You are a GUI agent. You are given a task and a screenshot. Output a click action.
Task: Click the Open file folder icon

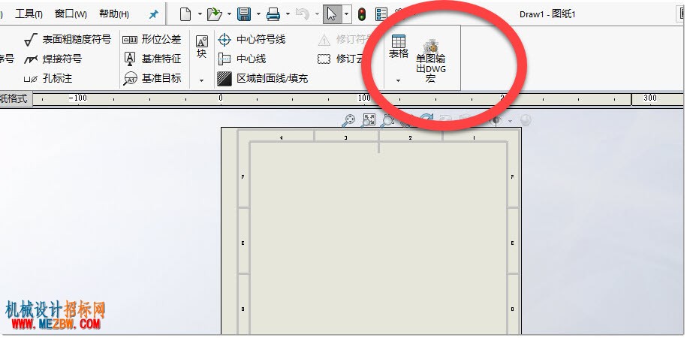pyautogui.click(x=215, y=14)
